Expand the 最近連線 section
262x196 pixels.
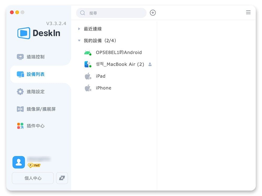coord(79,29)
